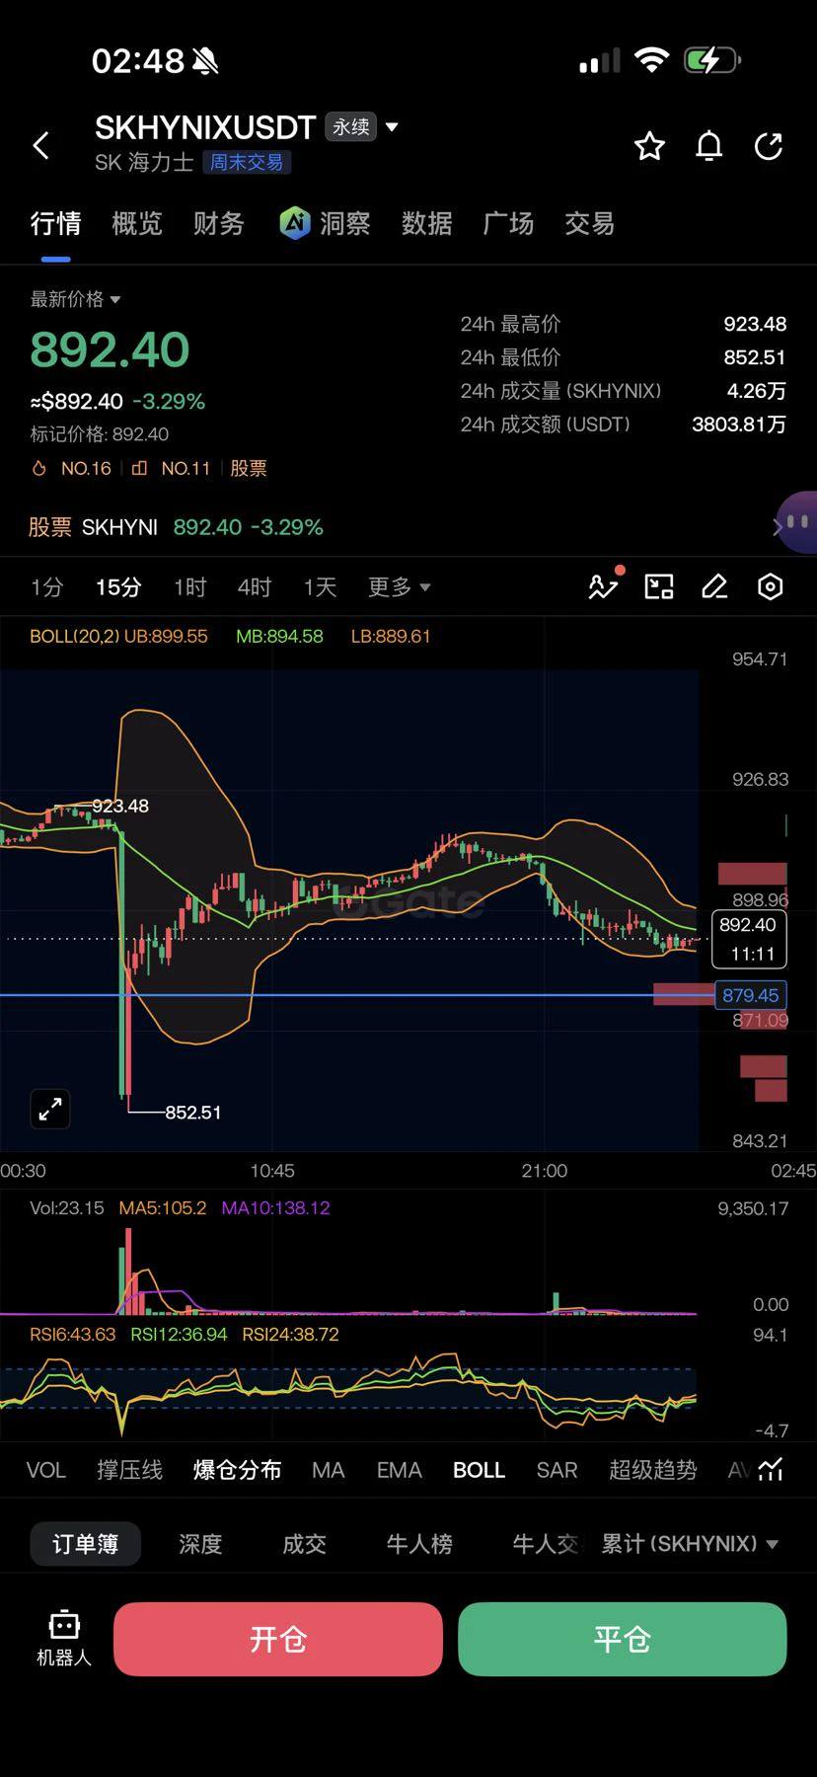Tap the 879.45 blue price line label
The height and width of the screenshot is (1777, 817).
pos(751,995)
